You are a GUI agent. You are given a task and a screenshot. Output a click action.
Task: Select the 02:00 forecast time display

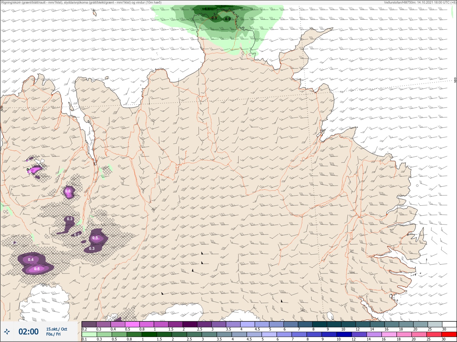tap(29, 332)
